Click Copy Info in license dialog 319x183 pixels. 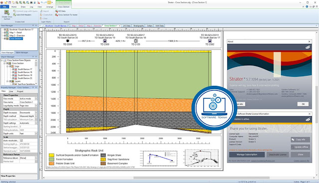pyautogui.click(x=300, y=140)
